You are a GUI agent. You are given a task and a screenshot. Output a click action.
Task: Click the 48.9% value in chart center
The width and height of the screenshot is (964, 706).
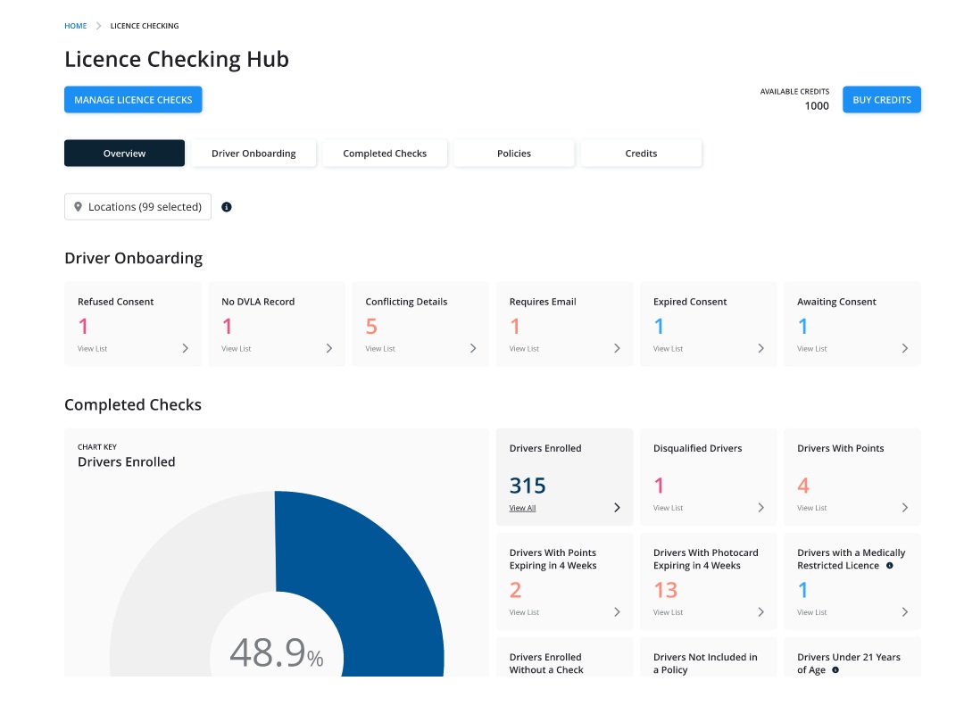[x=277, y=652]
